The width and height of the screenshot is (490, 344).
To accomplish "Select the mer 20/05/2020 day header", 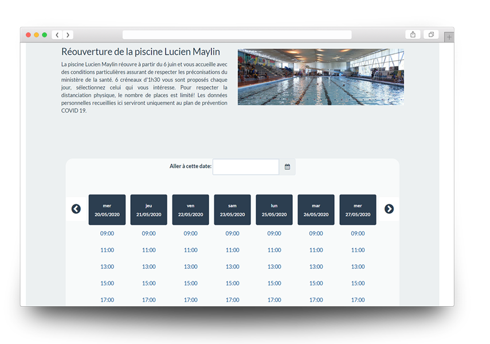I will tap(107, 209).
